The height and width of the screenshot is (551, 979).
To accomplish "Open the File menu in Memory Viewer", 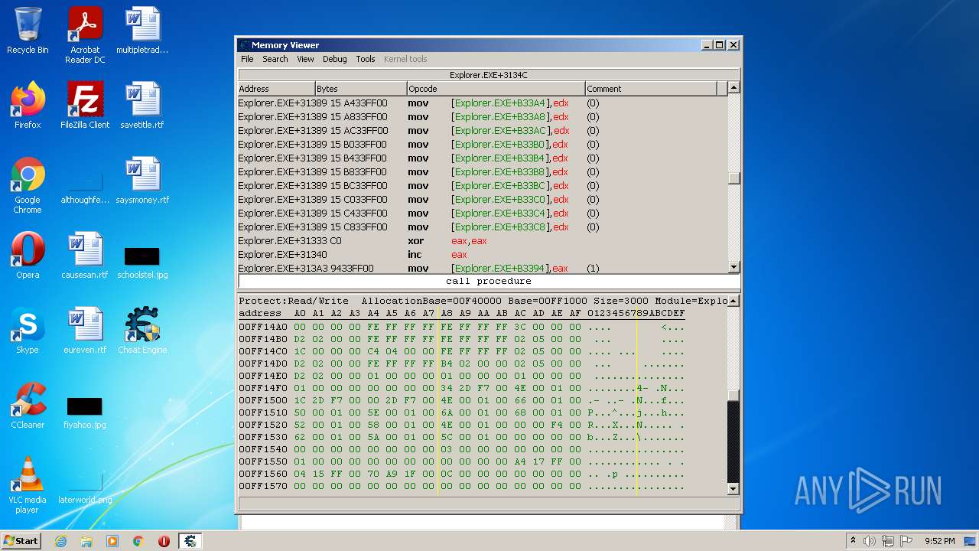I will click(247, 59).
